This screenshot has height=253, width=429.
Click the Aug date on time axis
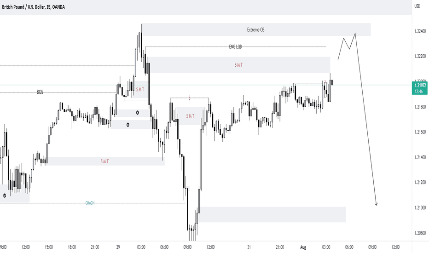(303, 247)
